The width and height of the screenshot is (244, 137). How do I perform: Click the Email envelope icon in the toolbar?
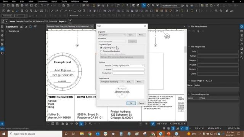click(27, 5)
